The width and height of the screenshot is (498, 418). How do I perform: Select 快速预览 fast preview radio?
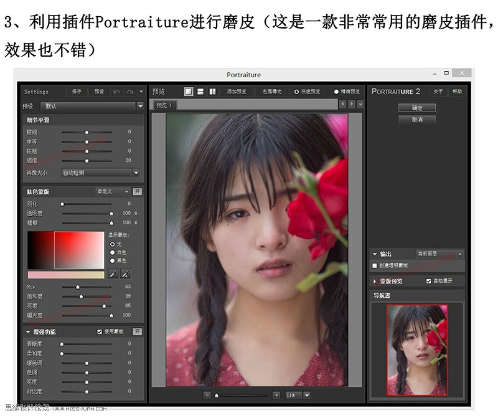296,92
